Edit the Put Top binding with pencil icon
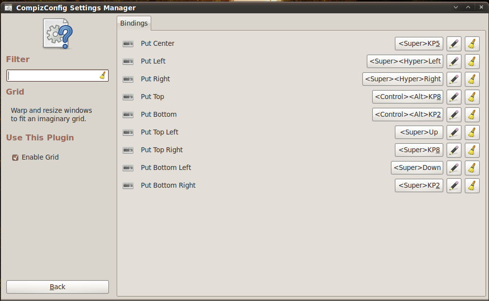The width and height of the screenshot is (489, 301). click(454, 97)
